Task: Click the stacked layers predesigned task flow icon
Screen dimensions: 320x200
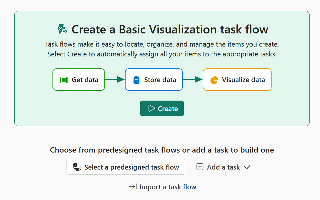Action: [77, 167]
